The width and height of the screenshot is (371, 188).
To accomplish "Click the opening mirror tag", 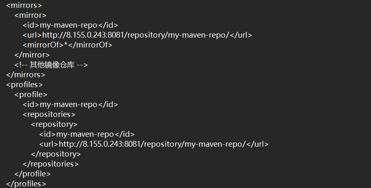I will click(x=30, y=15).
